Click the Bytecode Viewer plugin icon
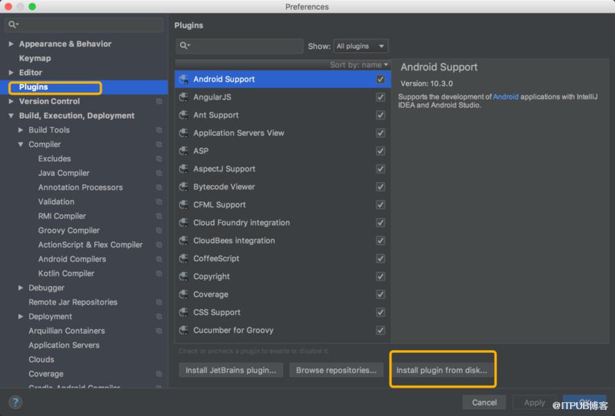The width and height of the screenshot is (615, 416). [x=183, y=187]
